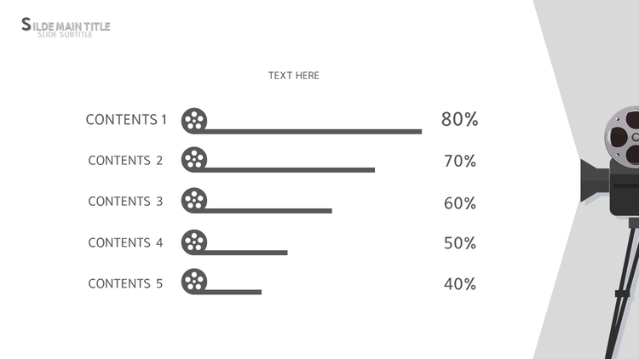The width and height of the screenshot is (639, 359).
Task: Click the film reel icon beside Contents 5
Action: pyautogui.click(x=194, y=282)
